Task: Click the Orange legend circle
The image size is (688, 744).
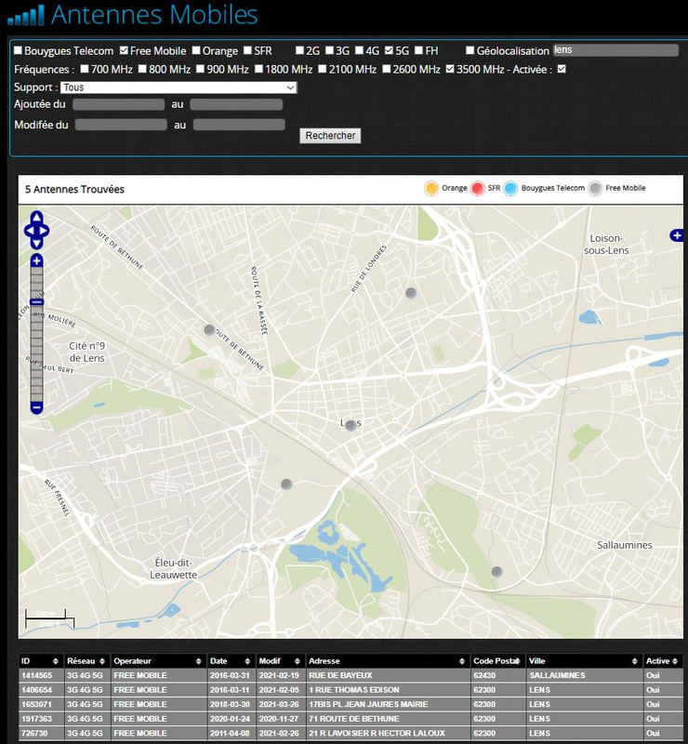Action: pyautogui.click(x=430, y=189)
